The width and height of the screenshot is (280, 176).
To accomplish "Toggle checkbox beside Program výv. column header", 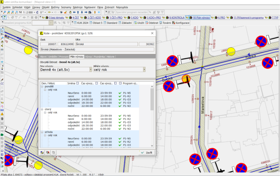I will tap(120, 83).
